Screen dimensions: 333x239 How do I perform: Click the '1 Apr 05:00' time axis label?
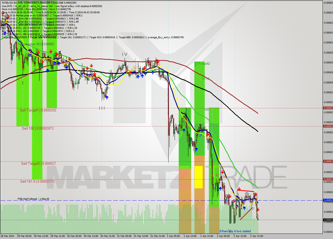(173, 236)
